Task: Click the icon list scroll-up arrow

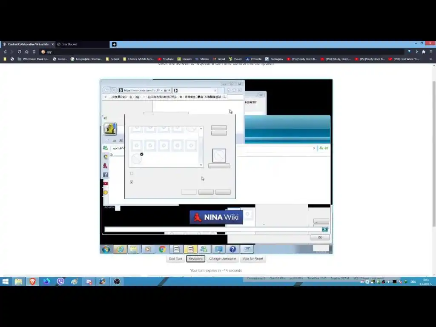Action: pos(201,129)
